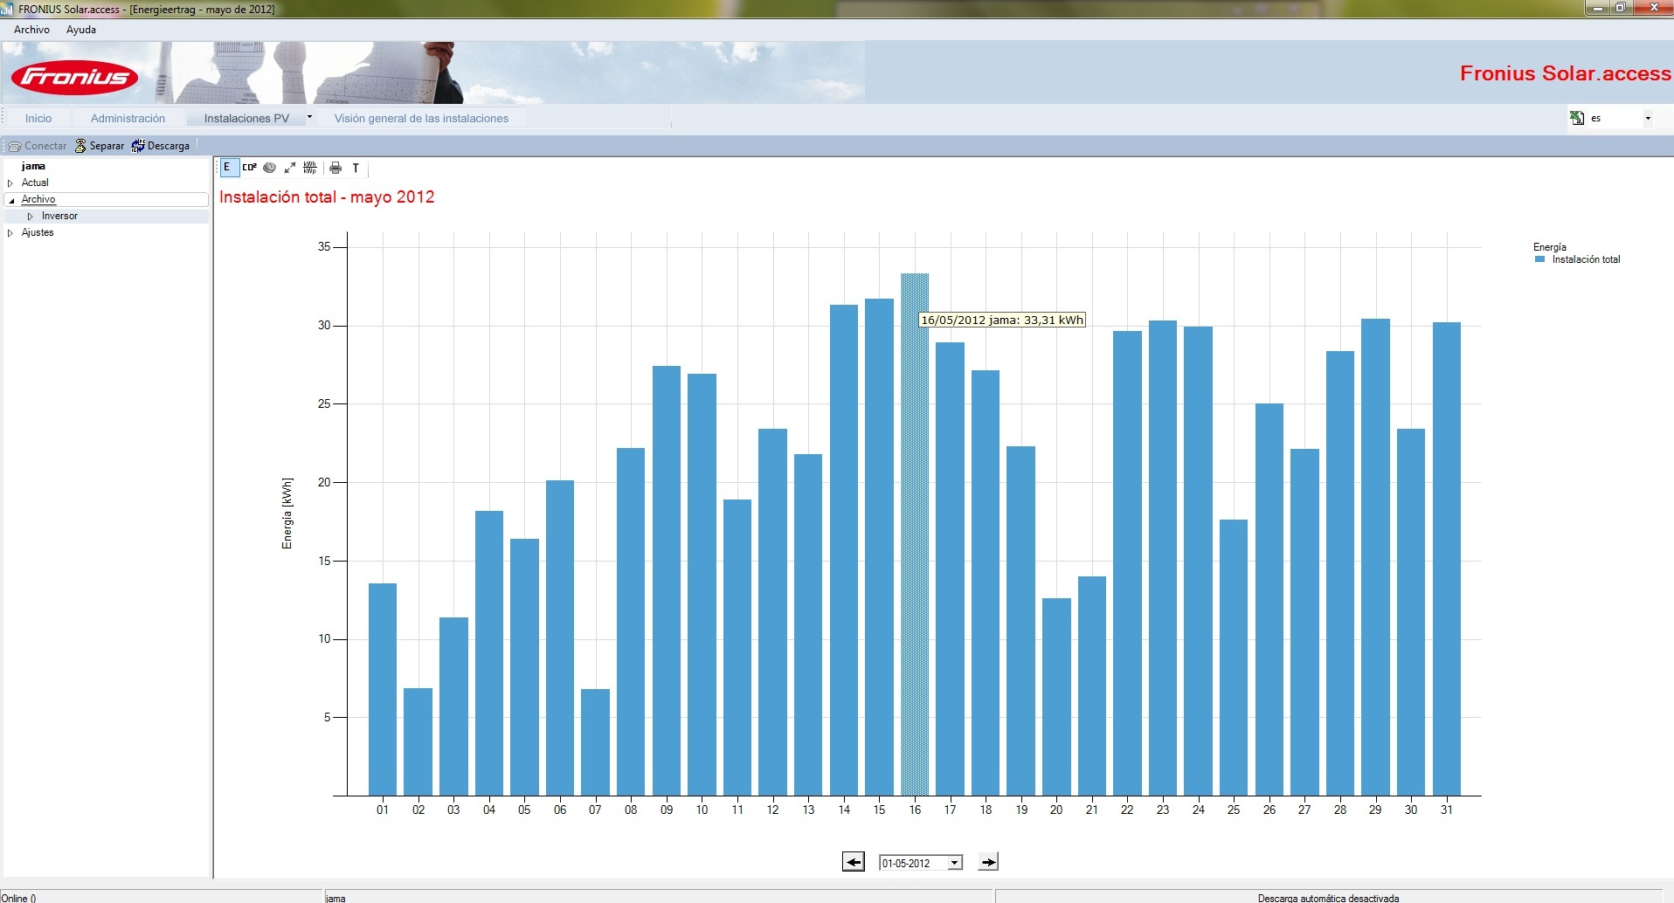The height and width of the screenshot is (903, 1674).
Task: Click the Instalación total legend color swatch
Action: coord(1539,259)
